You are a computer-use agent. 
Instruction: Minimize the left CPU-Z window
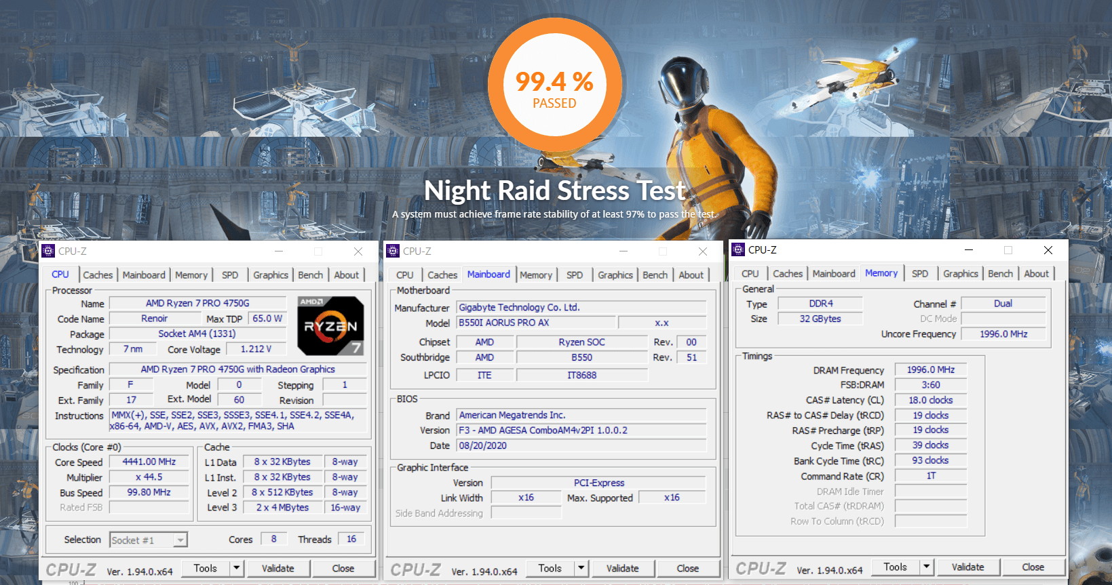coord(279,251)
